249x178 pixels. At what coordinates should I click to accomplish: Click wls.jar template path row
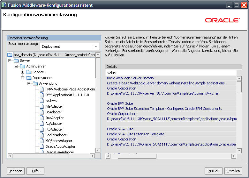(171, 93)
